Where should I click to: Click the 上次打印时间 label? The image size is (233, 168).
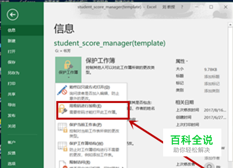pos(187,125)
